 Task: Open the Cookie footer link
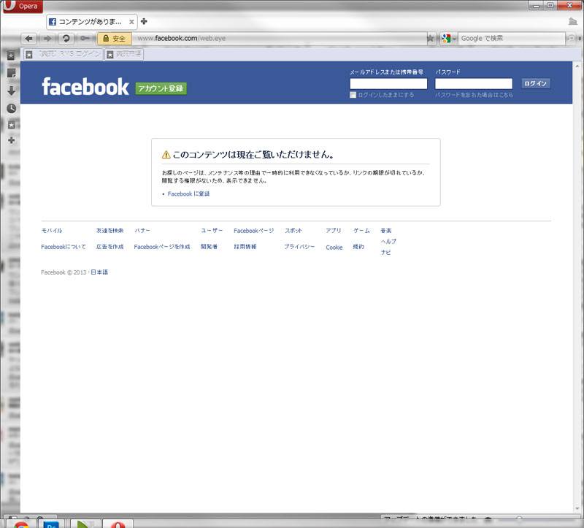click(x=334, y=248)
